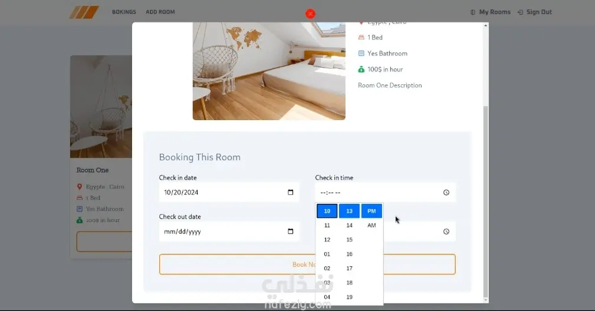The height and width of the screenshot is (311, 595).
Task: Close the room modal with red X
Action: [x=310, y=14]
